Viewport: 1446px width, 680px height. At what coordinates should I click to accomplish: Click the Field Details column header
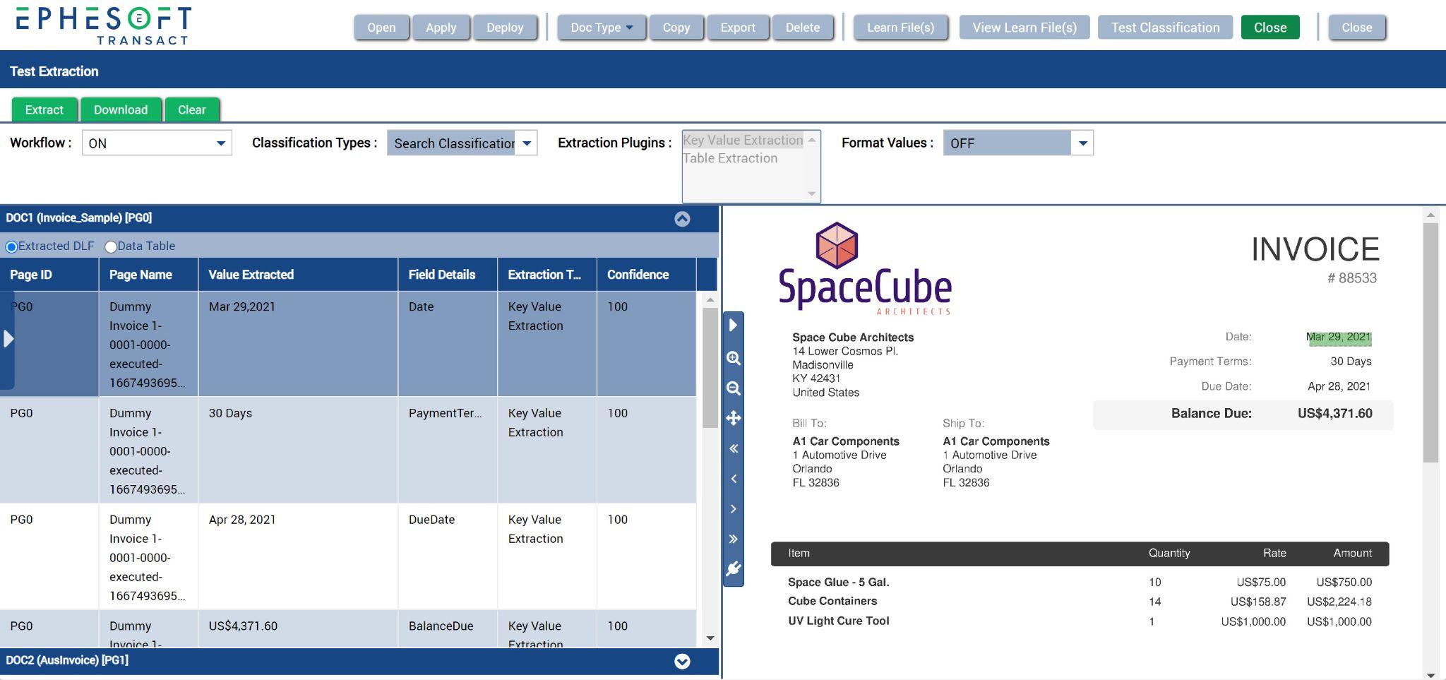448,275
